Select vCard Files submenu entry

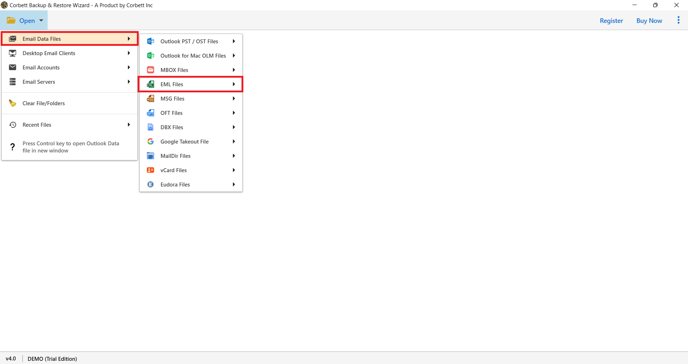(191, 170)
